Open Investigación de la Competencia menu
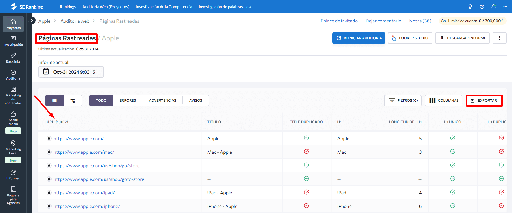512x213 pixels. tap(164, 7)
